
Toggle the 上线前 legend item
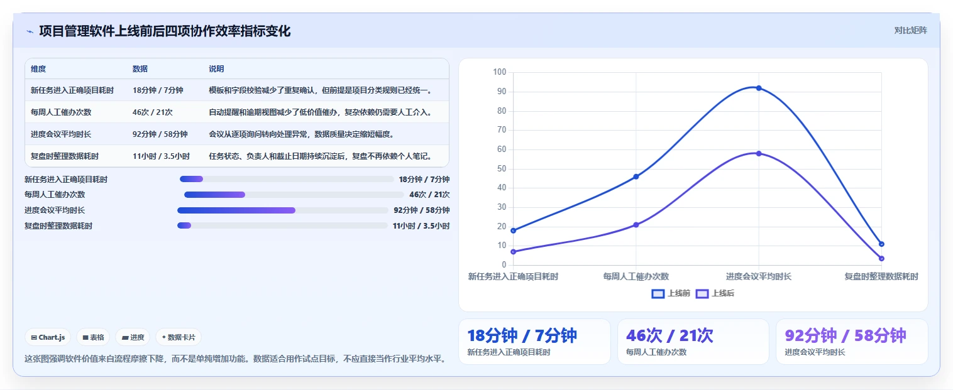(671, 293)
